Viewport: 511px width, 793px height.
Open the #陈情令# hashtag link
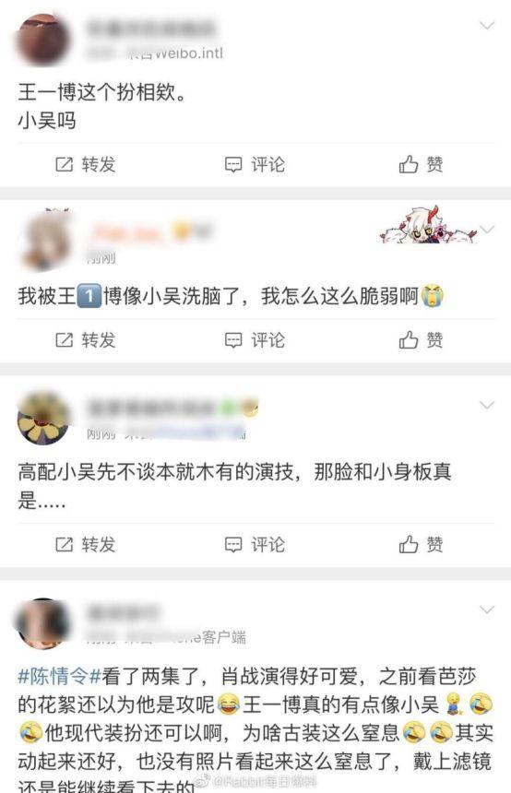point(60,676)
